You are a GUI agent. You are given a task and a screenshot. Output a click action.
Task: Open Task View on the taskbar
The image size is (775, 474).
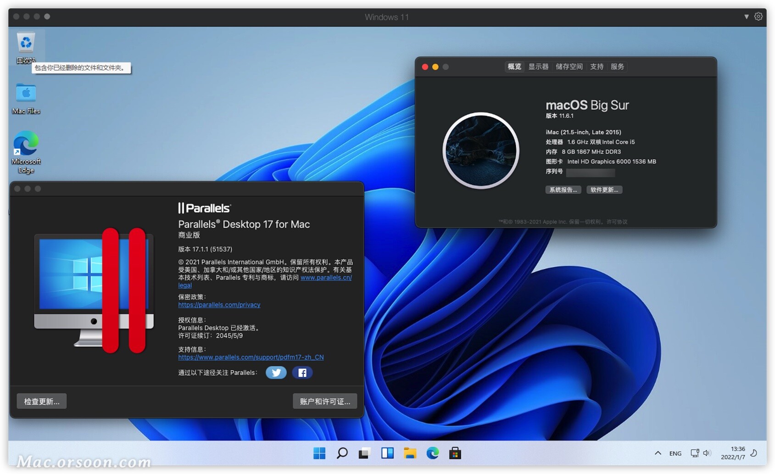(x=365, y=453)
